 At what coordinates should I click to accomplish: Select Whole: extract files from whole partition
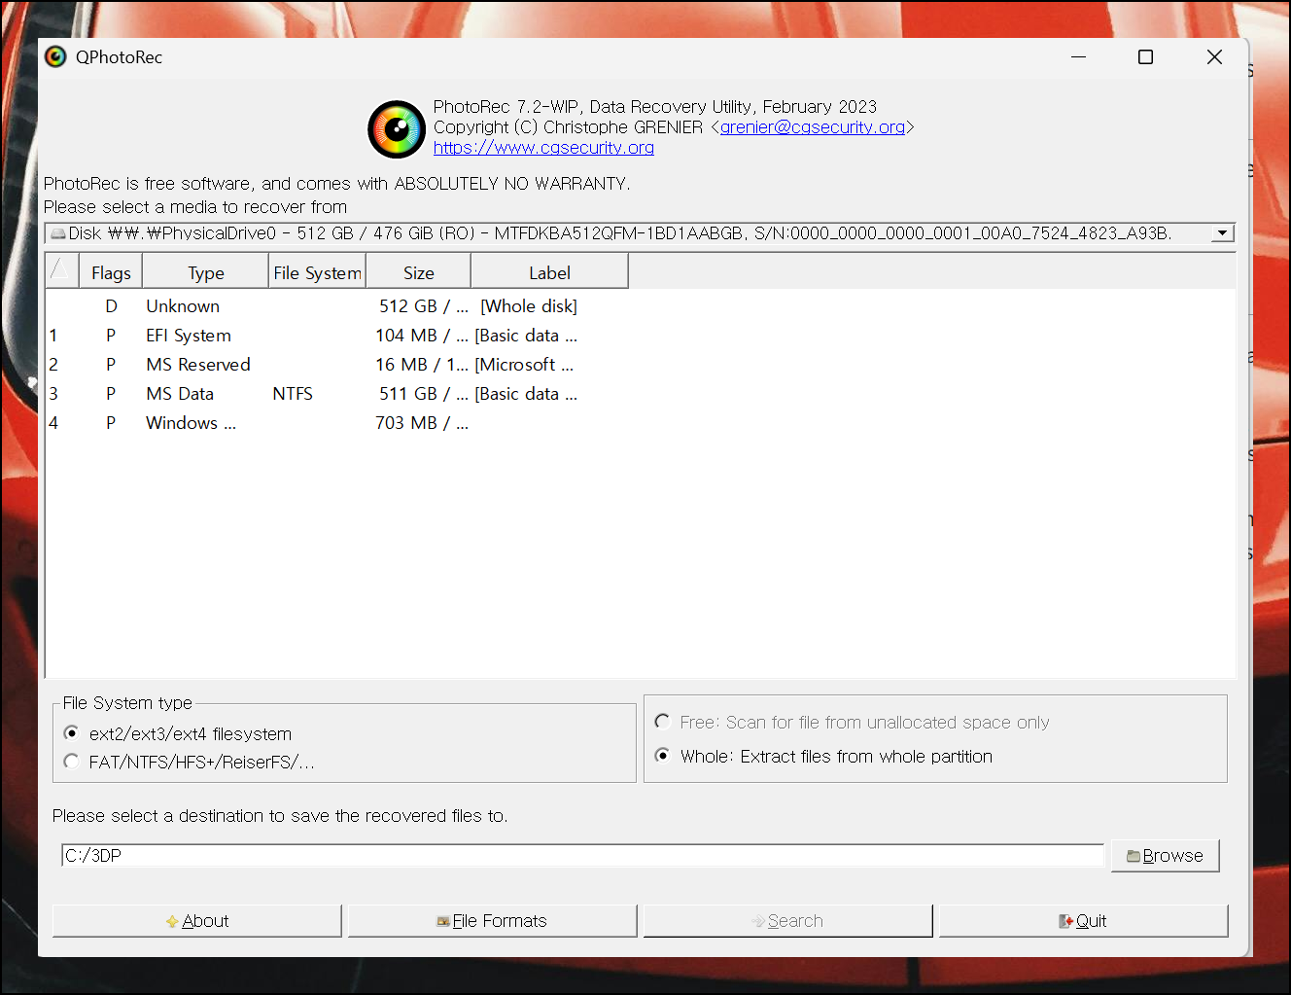coord(663,756)
